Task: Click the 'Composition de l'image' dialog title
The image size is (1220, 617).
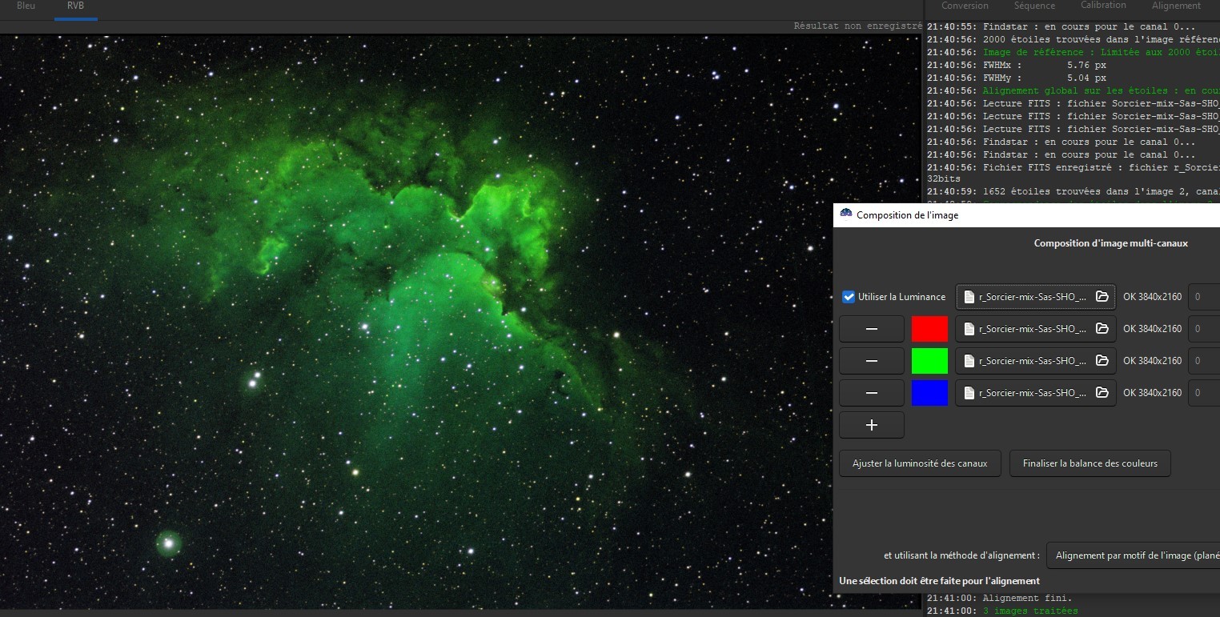Action: point(907,215)
